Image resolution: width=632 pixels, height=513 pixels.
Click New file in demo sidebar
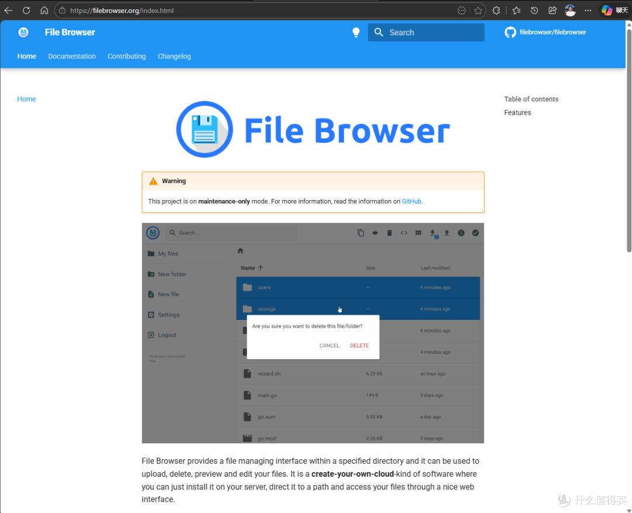point(163,294)
